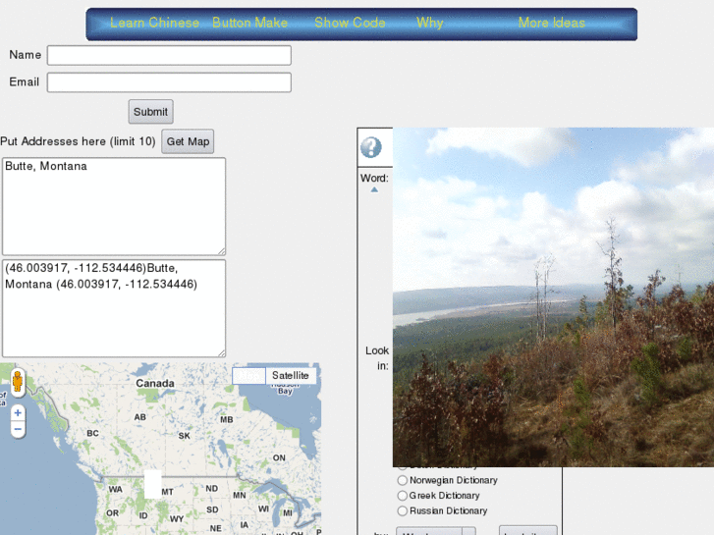This screenshot has width=714, height=535.
Task: Open the Button Make menu item
Action: click(x=249, y=23)
